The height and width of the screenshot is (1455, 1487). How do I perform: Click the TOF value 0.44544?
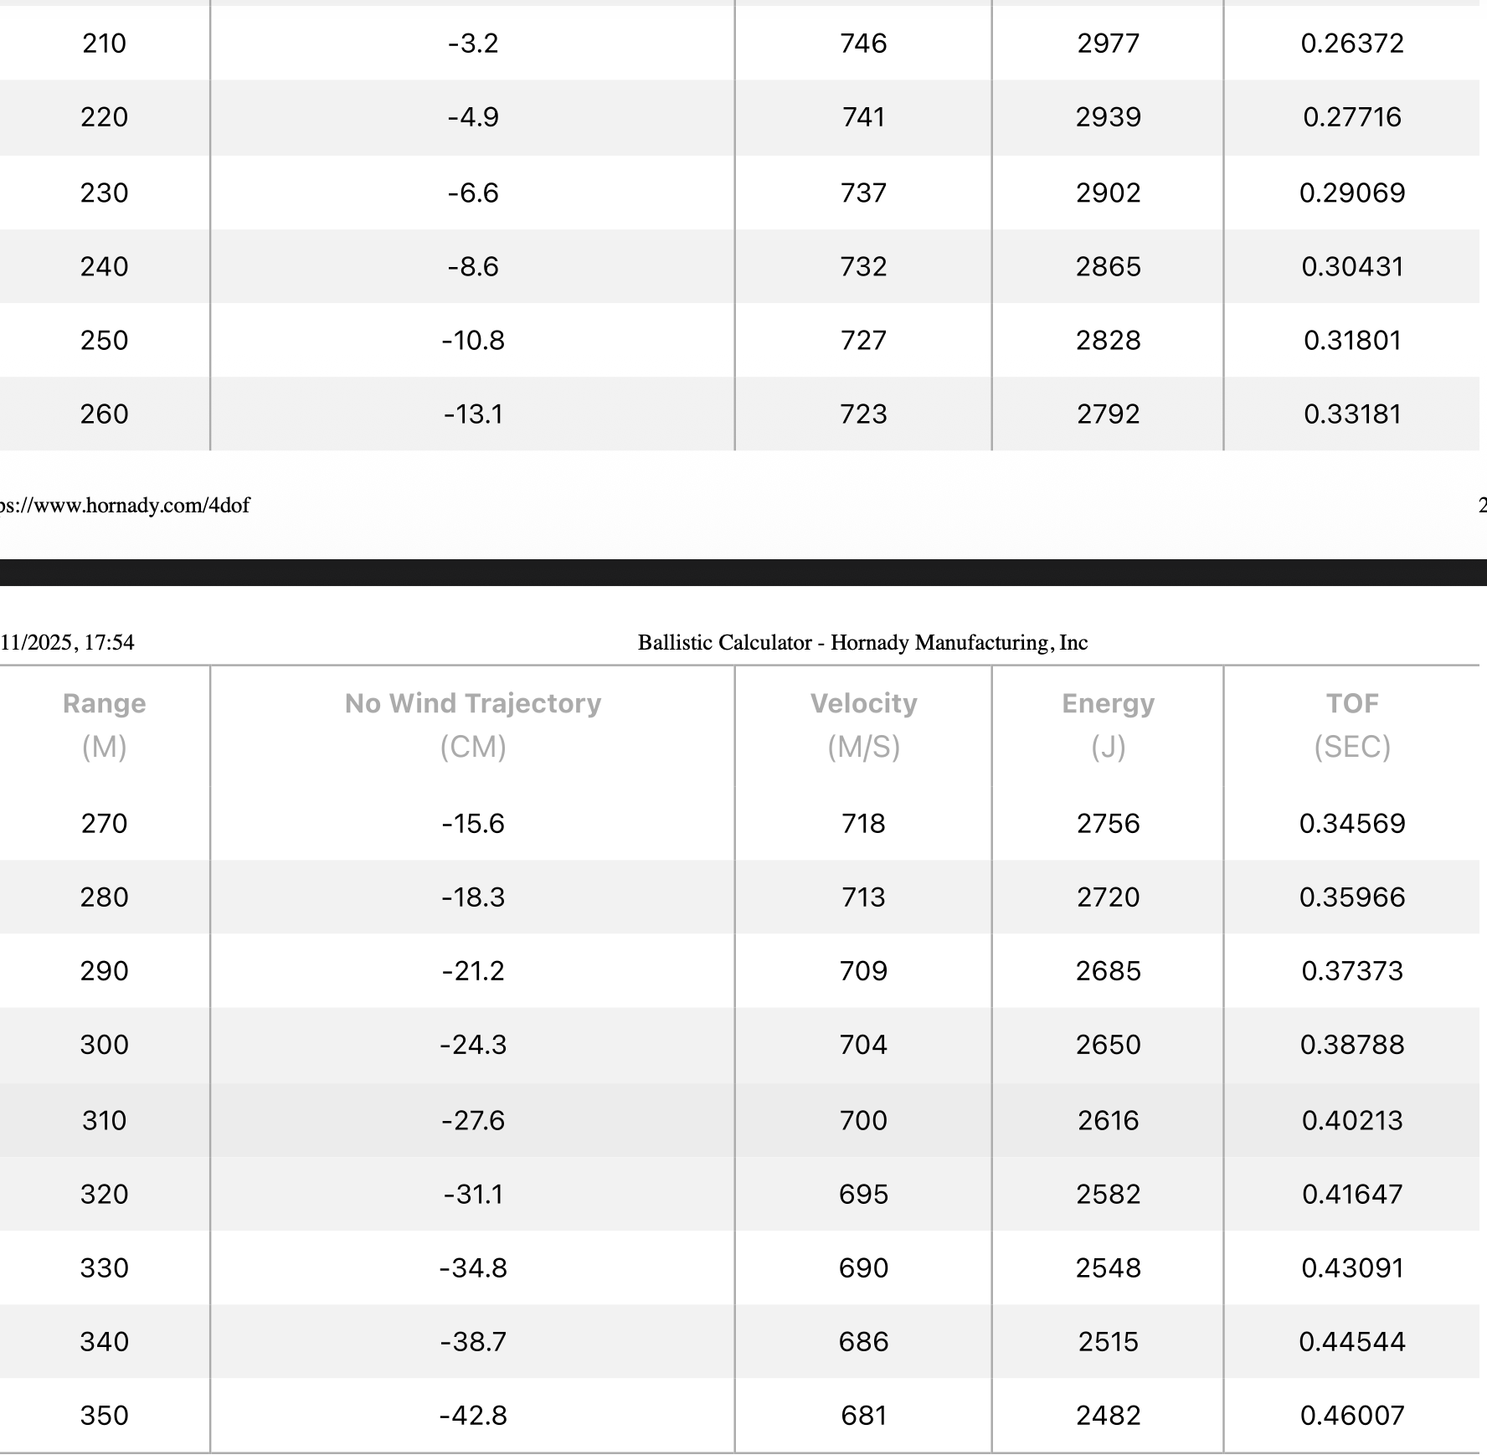1352,1342
